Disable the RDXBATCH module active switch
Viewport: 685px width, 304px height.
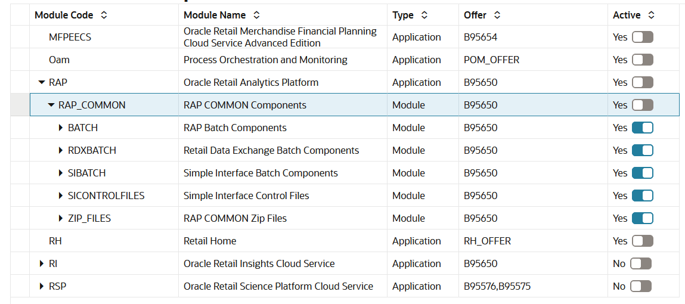[643, 151]
